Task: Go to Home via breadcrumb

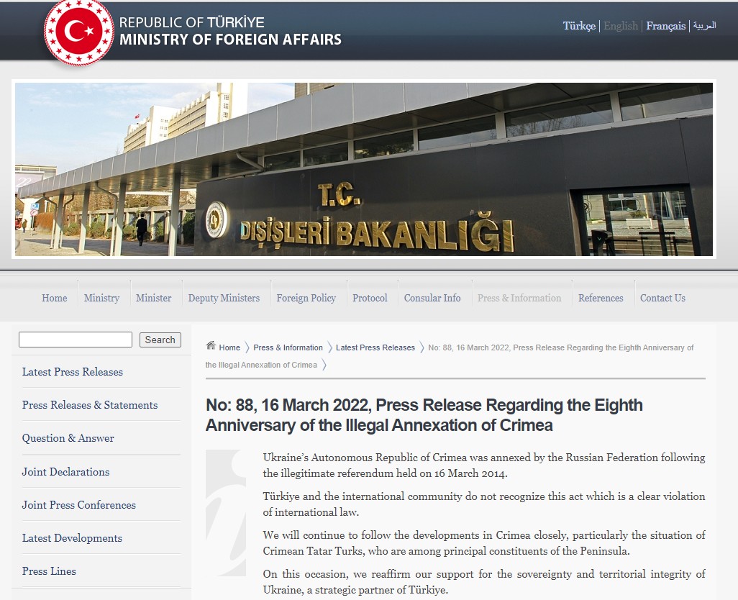Action: click(x=229, y=347)
